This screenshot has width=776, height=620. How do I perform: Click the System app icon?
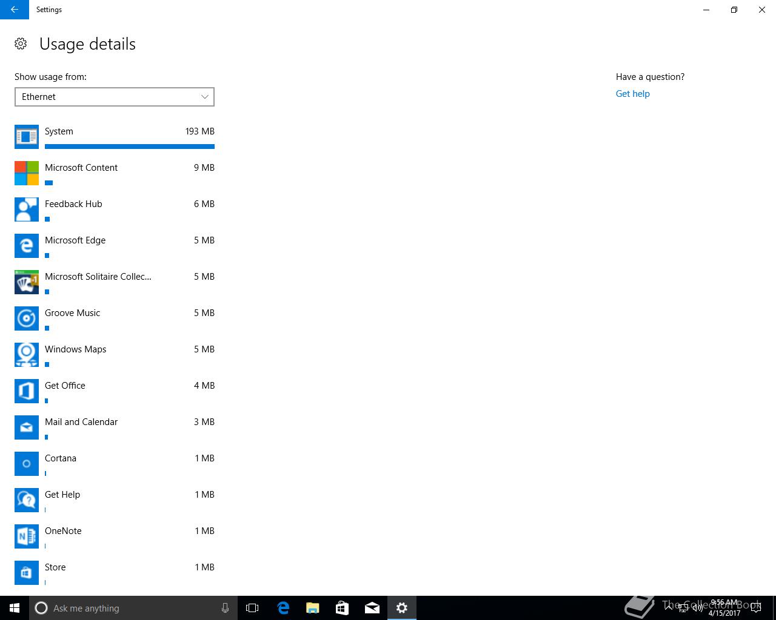(27, 137)
